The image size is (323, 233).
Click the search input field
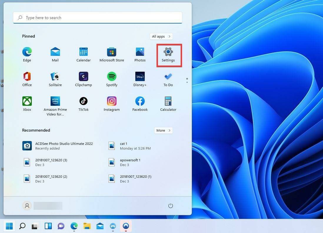pyautogui.click(x=97, y=18)
